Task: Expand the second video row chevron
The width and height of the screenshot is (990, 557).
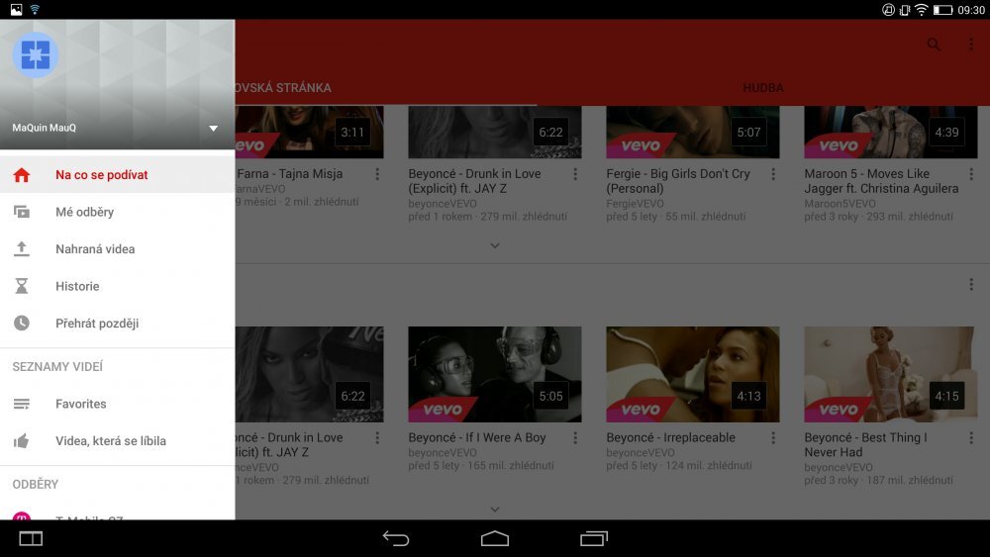Action: coord(495,510)
